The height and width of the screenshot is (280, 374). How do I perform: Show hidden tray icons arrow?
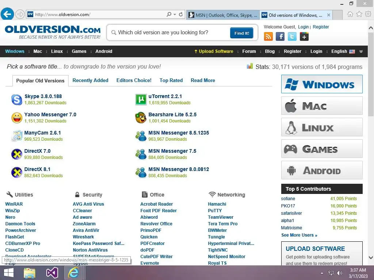(x=322, y=273)
